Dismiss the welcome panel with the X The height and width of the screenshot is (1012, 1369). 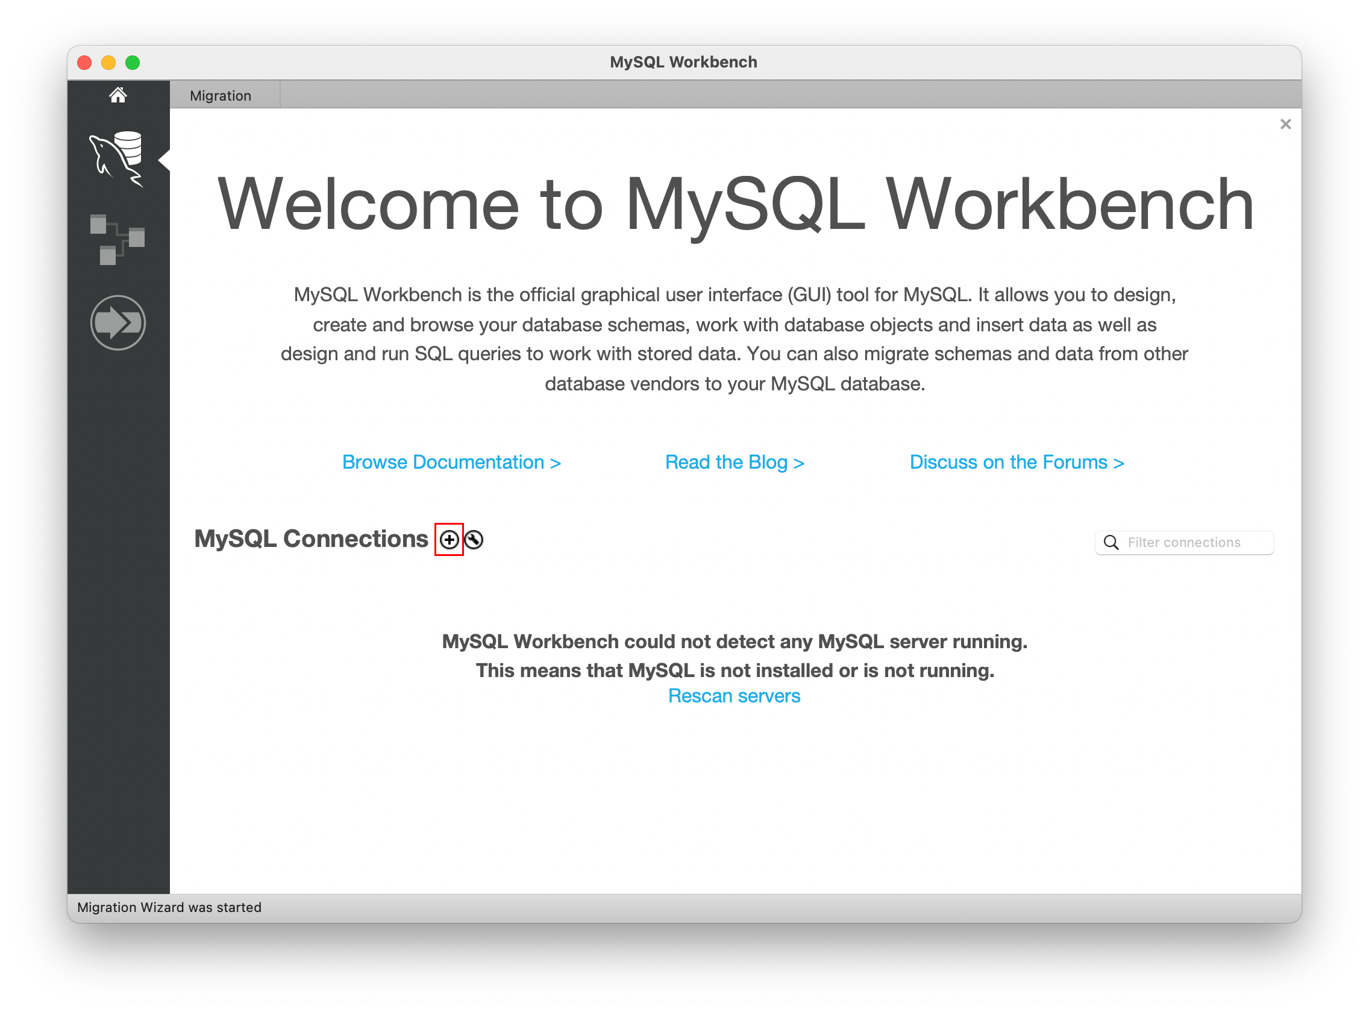coord(1285,123)
